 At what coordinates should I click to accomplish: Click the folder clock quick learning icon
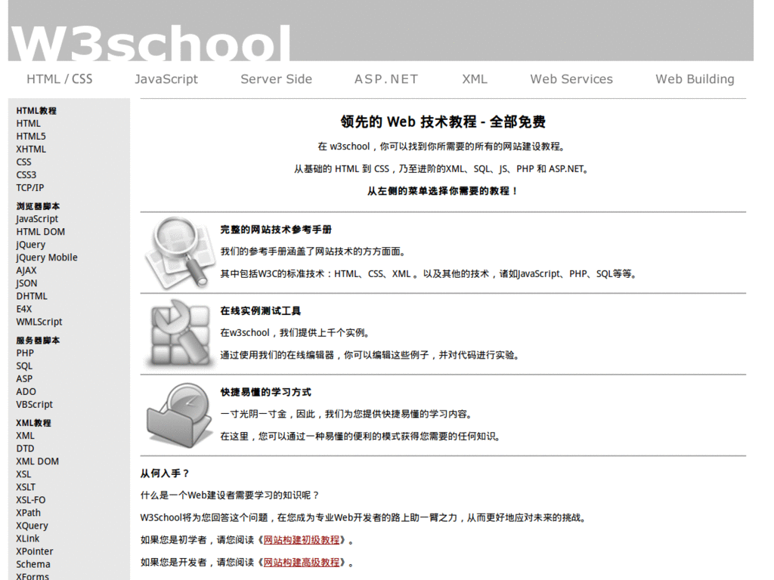(180, 415)
